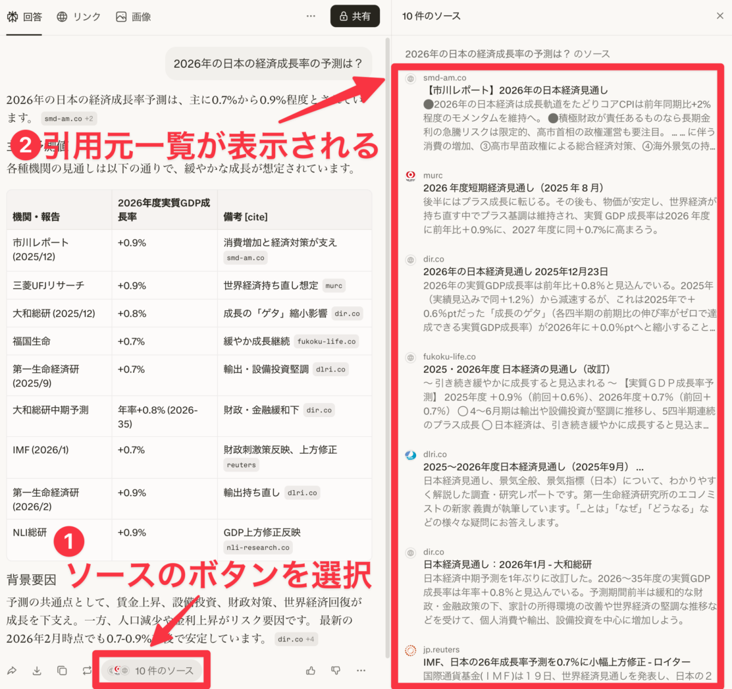The width and height of the screenshot is (732, 689).
Task: Give a thumbs up to the answer
Action: click(311, 670)
